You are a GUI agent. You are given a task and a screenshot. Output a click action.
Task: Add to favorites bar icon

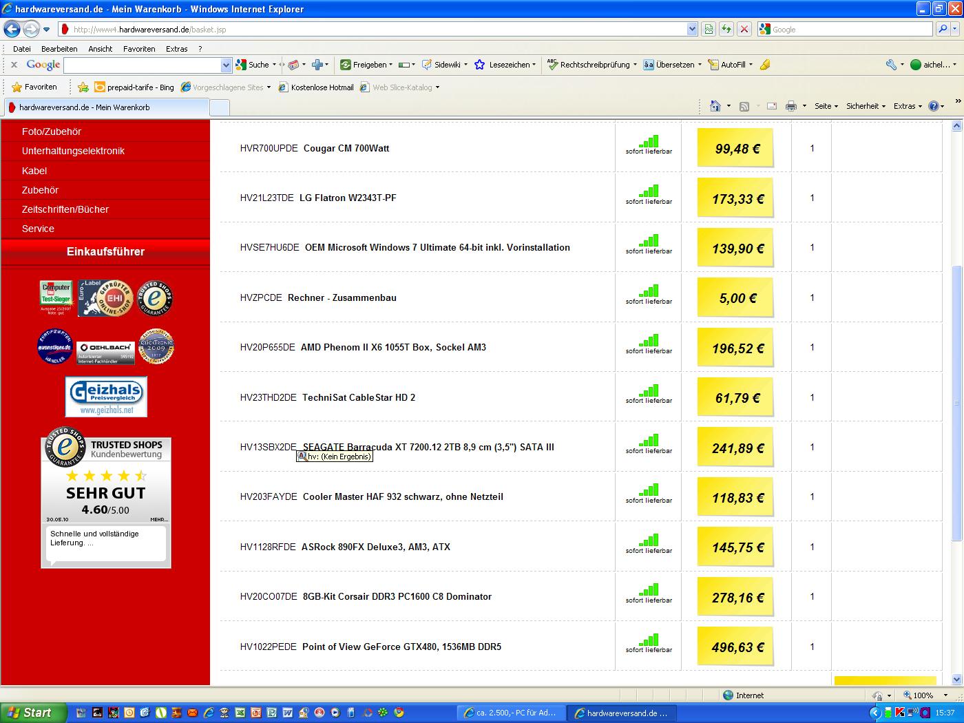[83, 87]
